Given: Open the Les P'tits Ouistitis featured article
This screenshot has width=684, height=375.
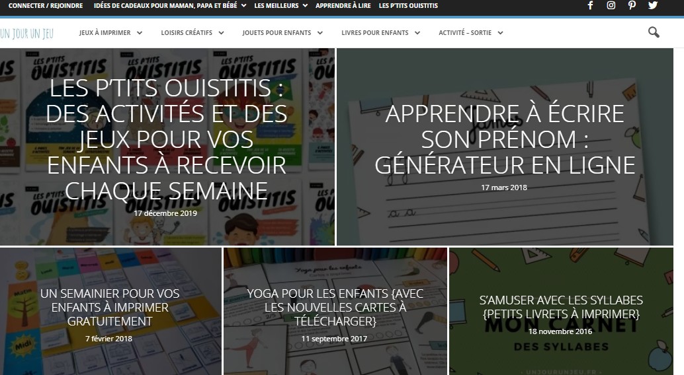Looking at the screenshot, I should click(x=167, y=139).
